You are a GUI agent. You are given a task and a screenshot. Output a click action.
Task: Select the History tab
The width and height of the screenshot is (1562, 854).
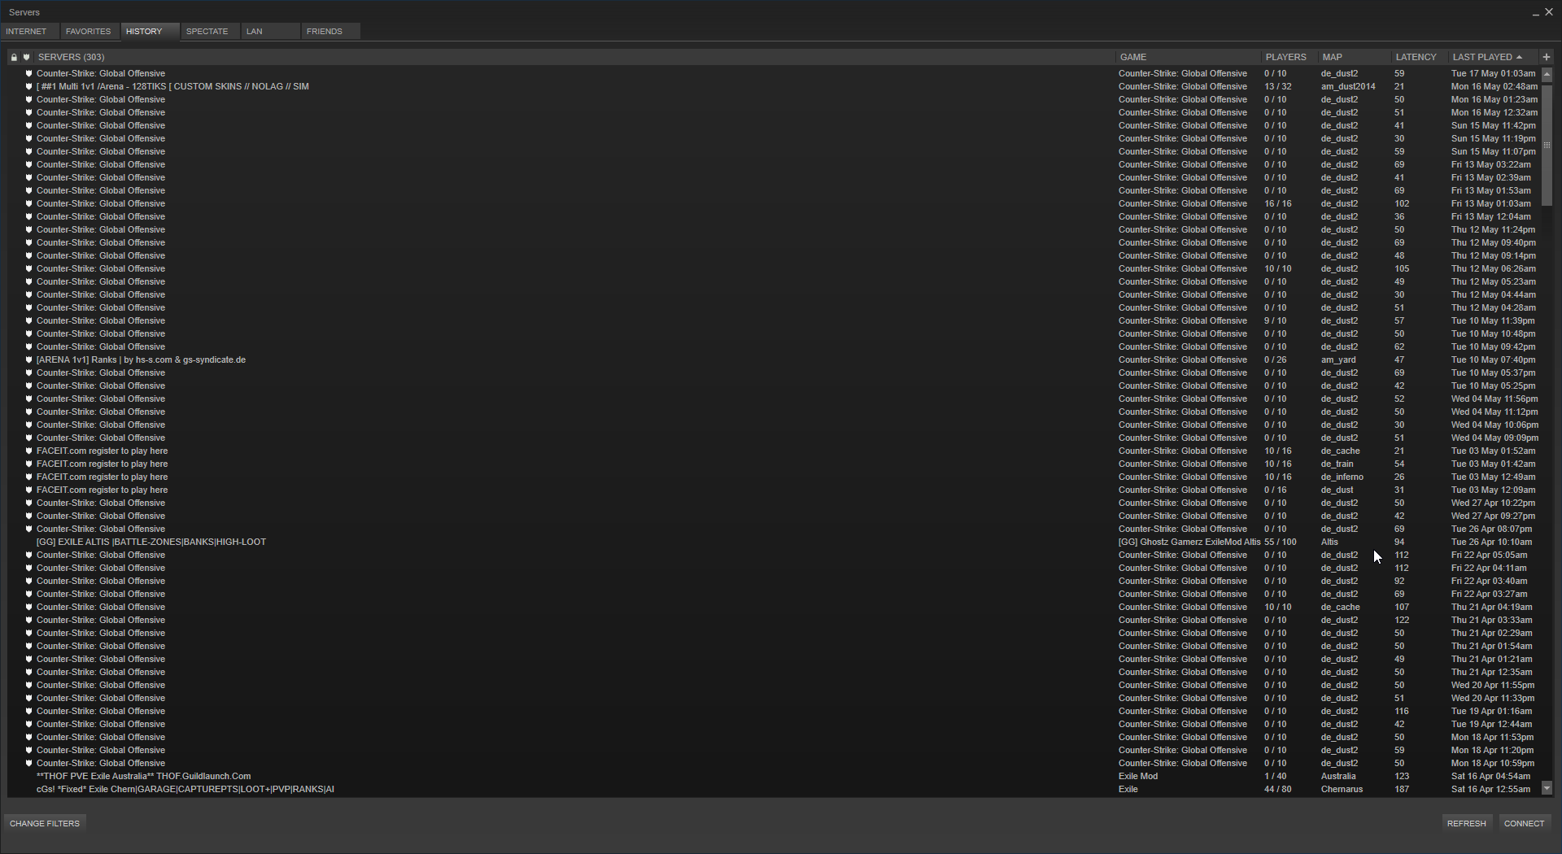[150, 31]
